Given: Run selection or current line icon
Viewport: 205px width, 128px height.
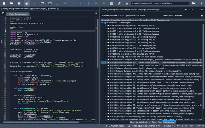Looking at the screenshot, I should tap(58, 3).
